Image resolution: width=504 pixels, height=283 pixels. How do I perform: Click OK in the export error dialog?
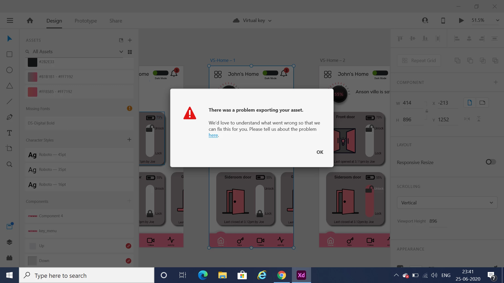tap(320, 152)
